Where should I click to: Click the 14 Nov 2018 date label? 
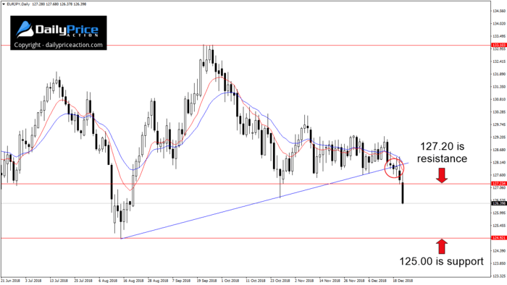[x=329, y=281]
